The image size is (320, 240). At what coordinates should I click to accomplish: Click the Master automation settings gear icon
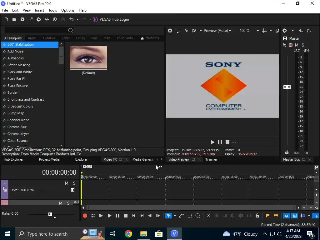click(x=291, y=45)
